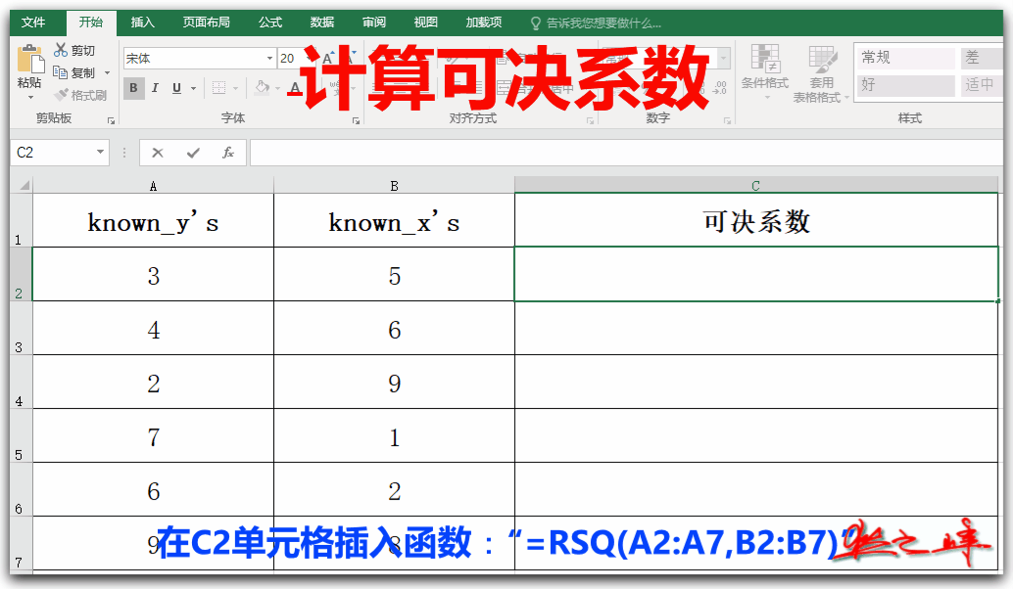Screen dimensions: 1013x589
Task: Click the Format Painter (格式刷) brush
Action: point(80,95)
